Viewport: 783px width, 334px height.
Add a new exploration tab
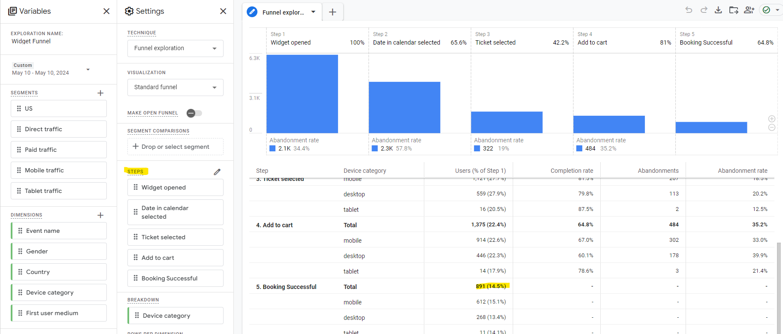(333, 12)
